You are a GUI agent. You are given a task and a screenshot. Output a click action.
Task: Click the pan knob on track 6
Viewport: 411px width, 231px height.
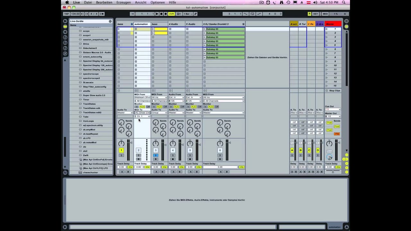(220, 144)
